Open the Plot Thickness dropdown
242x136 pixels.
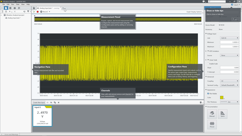[x=229, y=102]
